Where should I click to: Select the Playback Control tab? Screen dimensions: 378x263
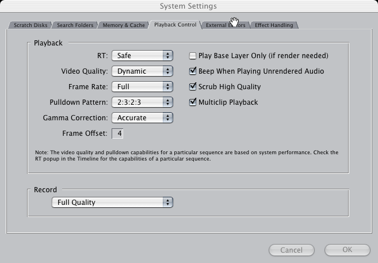coord(175,25)
